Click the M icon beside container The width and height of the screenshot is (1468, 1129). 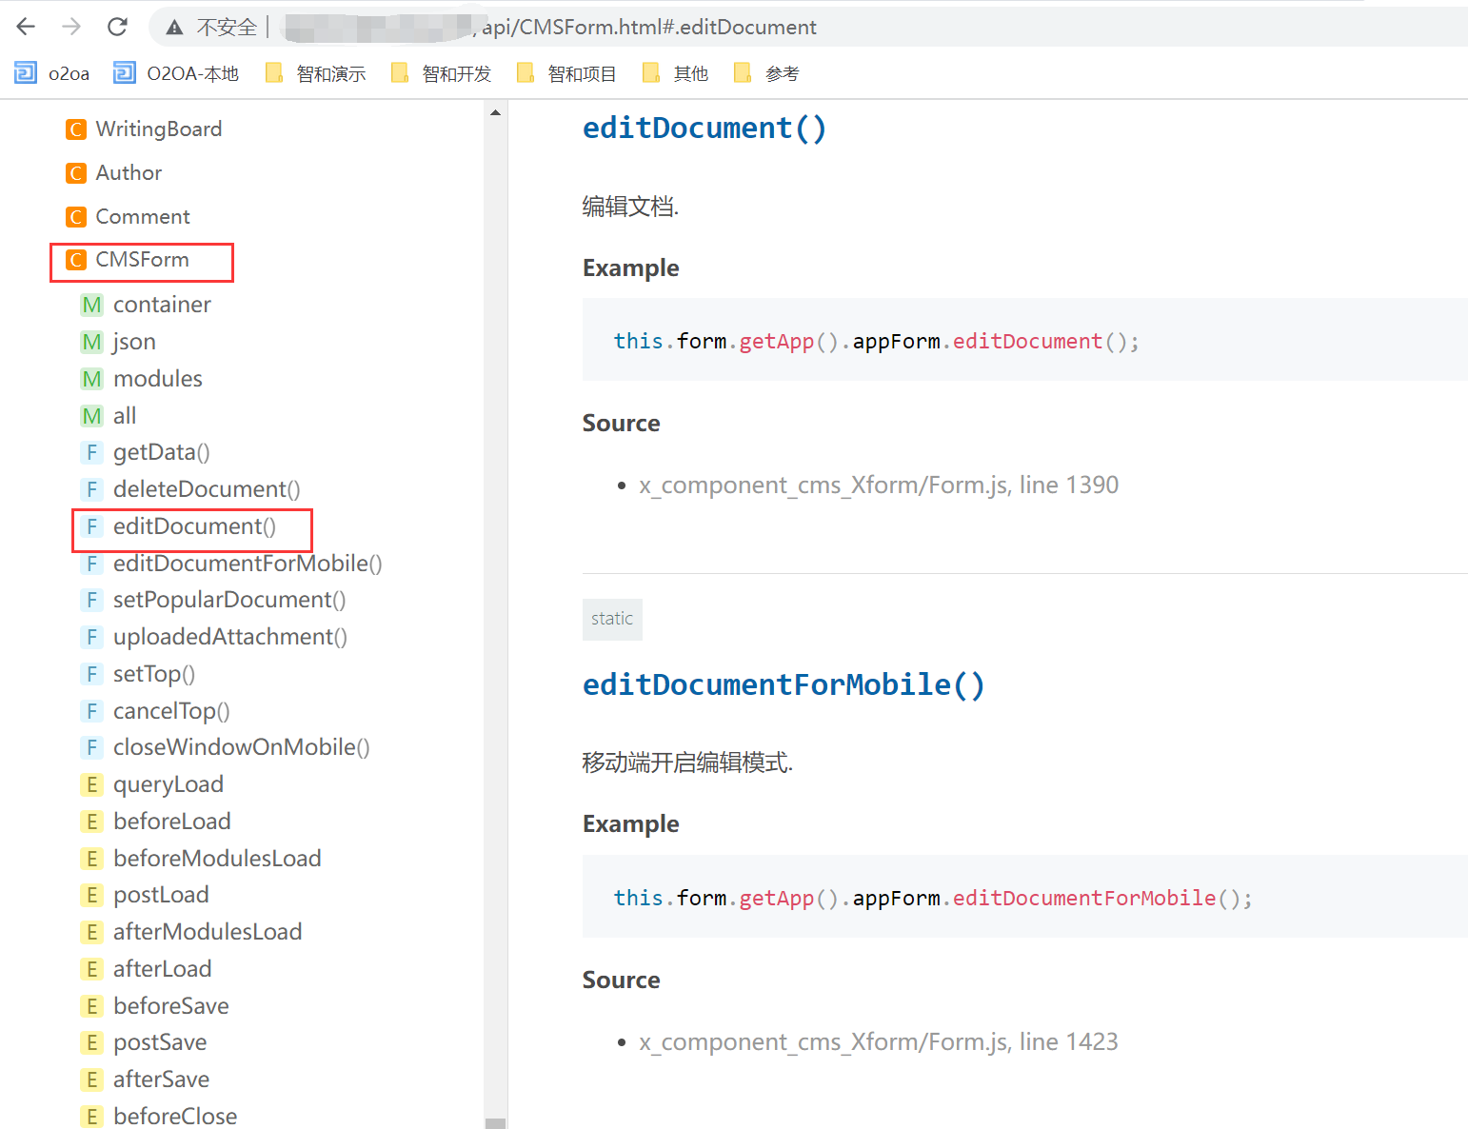pyautogui.click(x=91, y=305)
